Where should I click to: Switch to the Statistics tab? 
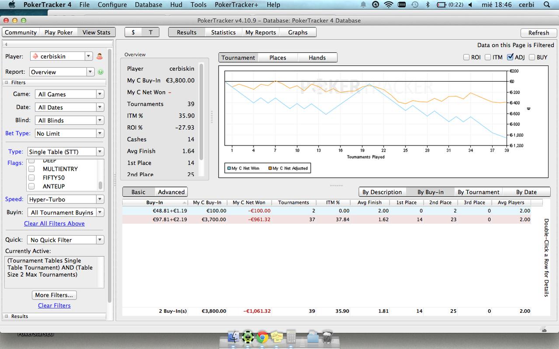coord(223,32)
